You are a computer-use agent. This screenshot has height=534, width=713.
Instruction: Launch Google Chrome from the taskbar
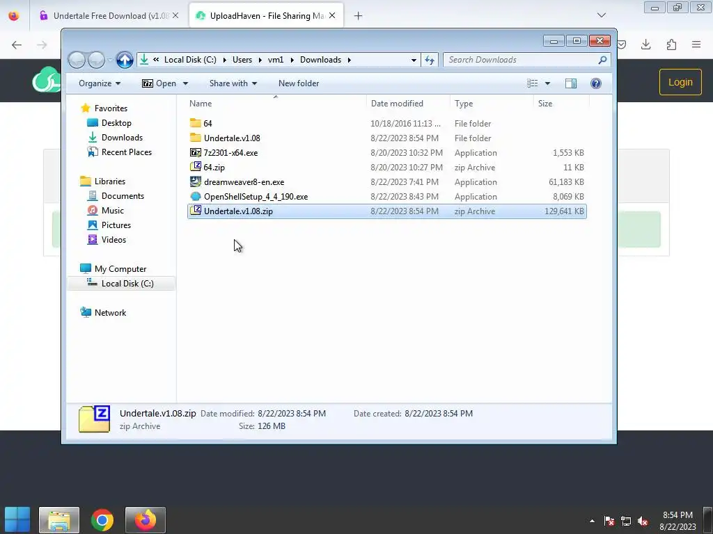tap(102, 520)
